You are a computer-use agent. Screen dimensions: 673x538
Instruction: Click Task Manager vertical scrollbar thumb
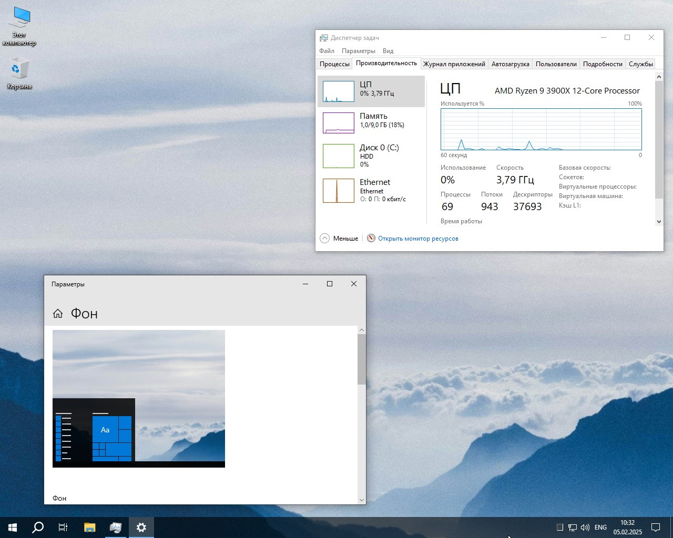point(659,140)
